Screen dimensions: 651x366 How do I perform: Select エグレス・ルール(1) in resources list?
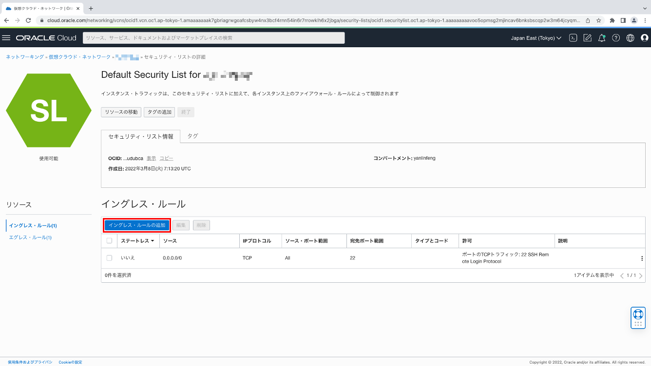click(30, 238)
